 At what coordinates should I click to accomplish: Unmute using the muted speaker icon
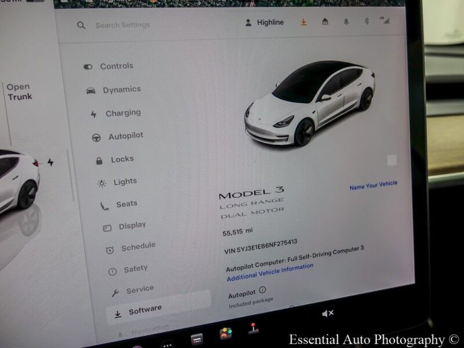(x=328, y=313)
